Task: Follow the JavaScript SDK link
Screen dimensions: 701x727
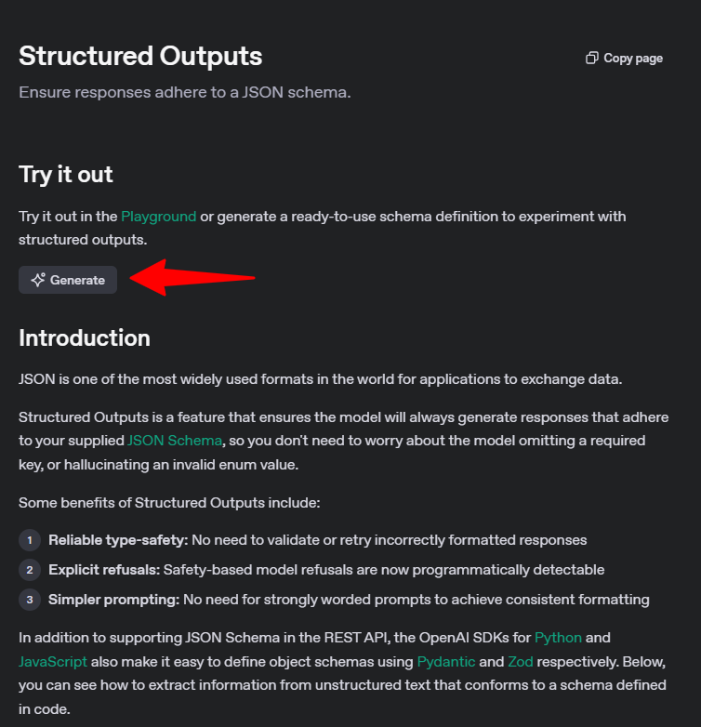Action: [x=53, y=662]
